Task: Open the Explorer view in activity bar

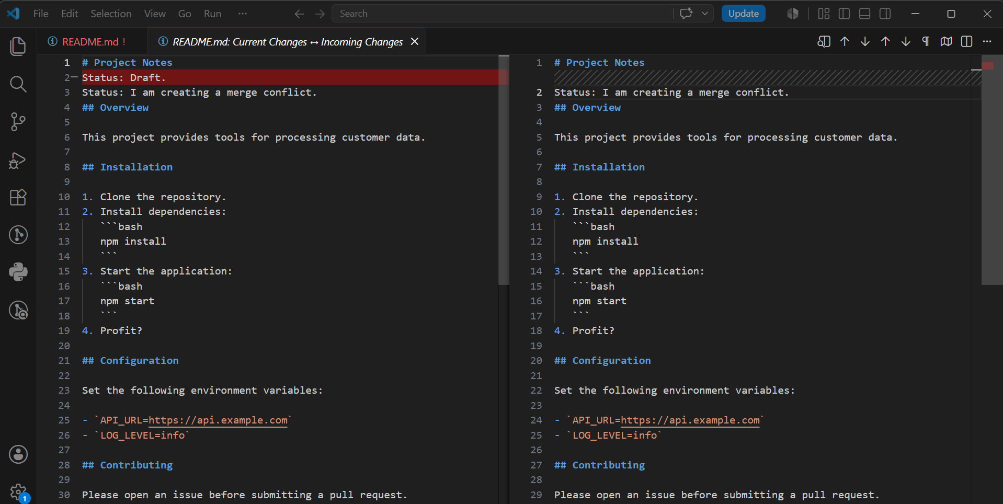Action: pos(18,46)
